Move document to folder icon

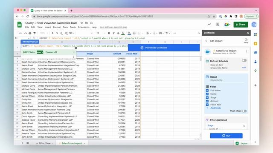tap(87, 23)
